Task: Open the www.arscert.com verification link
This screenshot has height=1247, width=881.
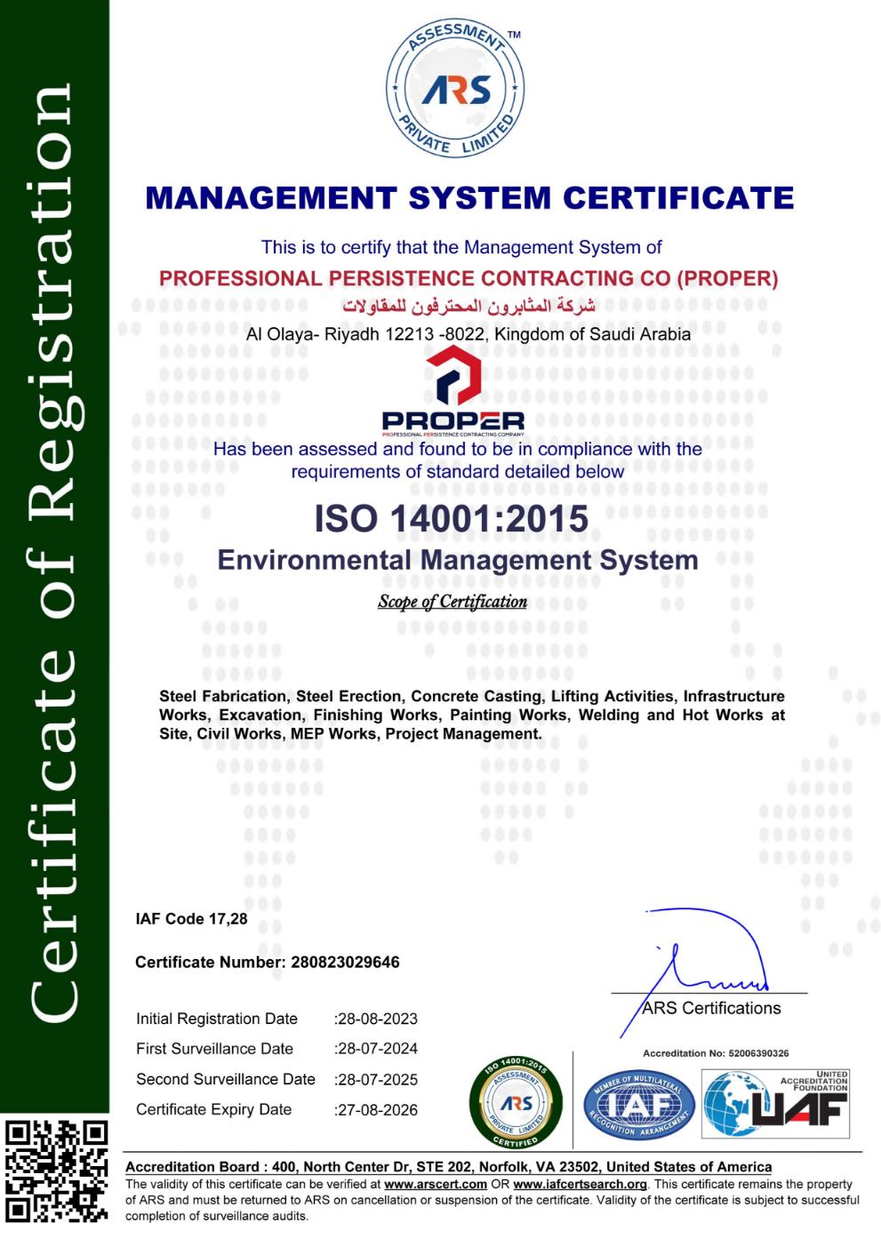Action: pos(435,1184)
